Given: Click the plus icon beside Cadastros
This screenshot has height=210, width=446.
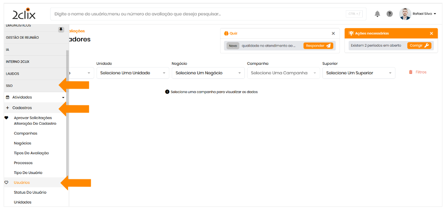Looking at the screenshot, I should tap(8, 108).
